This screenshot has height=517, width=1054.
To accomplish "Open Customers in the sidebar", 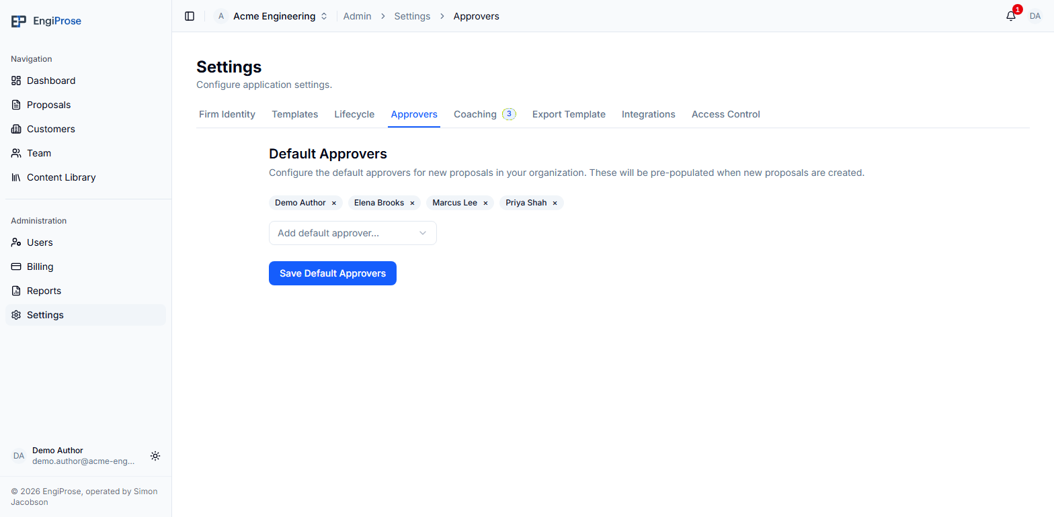I will point(85,129).
